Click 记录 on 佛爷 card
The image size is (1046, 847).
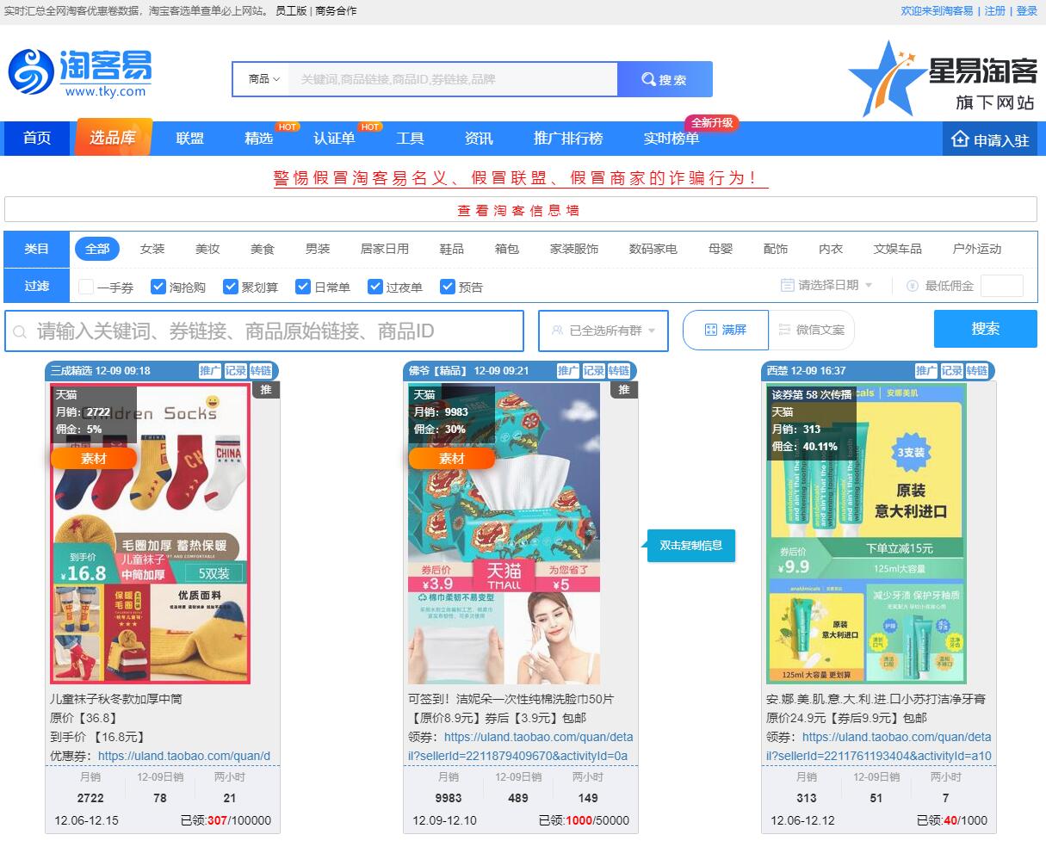tap(593, 371)
